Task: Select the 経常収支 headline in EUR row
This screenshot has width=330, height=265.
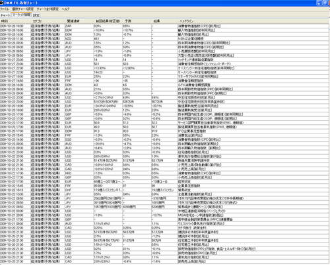Action: [184, 182]
